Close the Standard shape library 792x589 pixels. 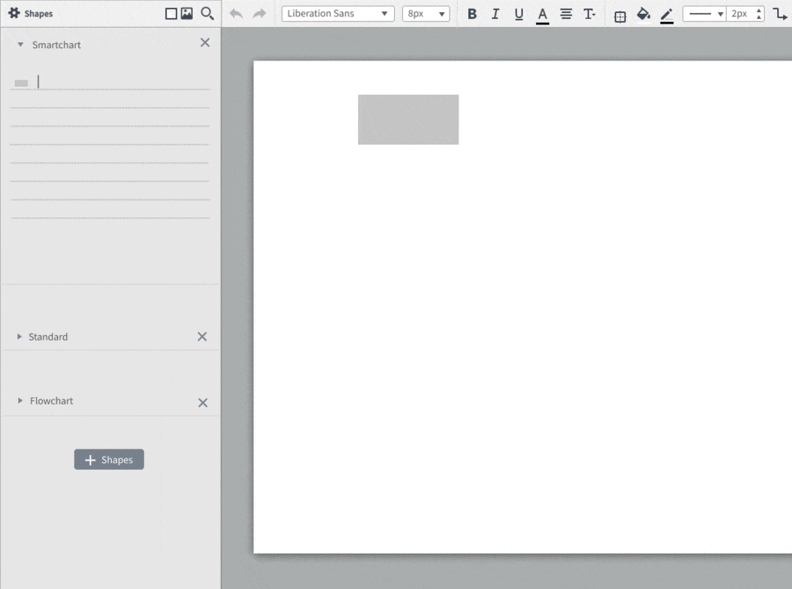point(202,337)
